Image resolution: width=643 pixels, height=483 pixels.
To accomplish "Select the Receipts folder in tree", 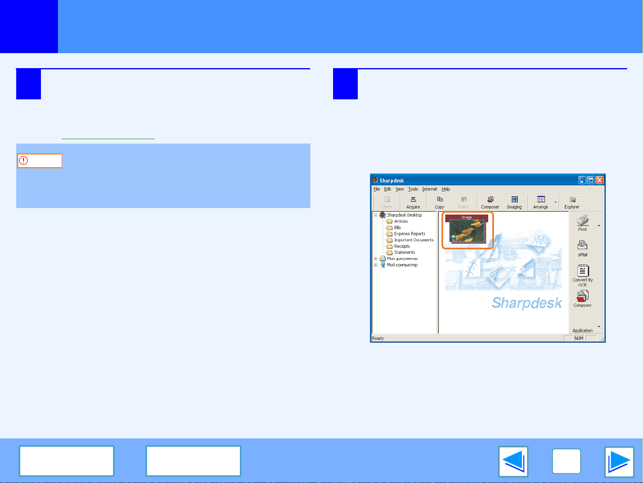I will (402, 246).
